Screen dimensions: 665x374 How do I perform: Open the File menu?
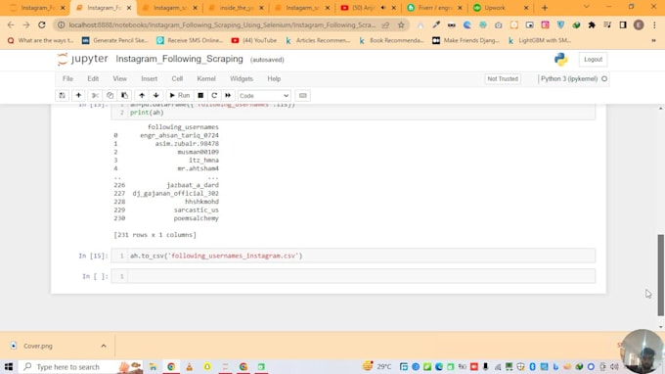click(67, 78)
